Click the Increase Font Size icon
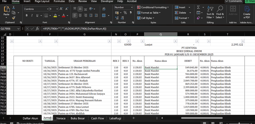 pos(61,9)
